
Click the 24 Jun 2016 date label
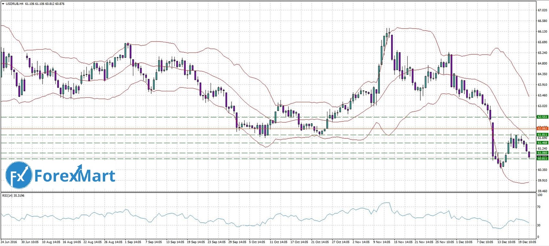pyautogui.click(x=9, y=242)
